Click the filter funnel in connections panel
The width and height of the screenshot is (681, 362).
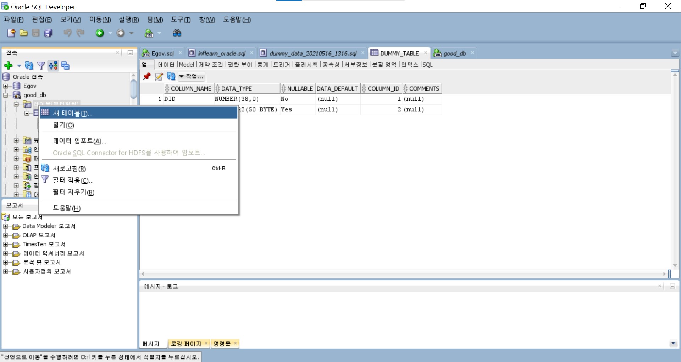[x=41, y=65]
